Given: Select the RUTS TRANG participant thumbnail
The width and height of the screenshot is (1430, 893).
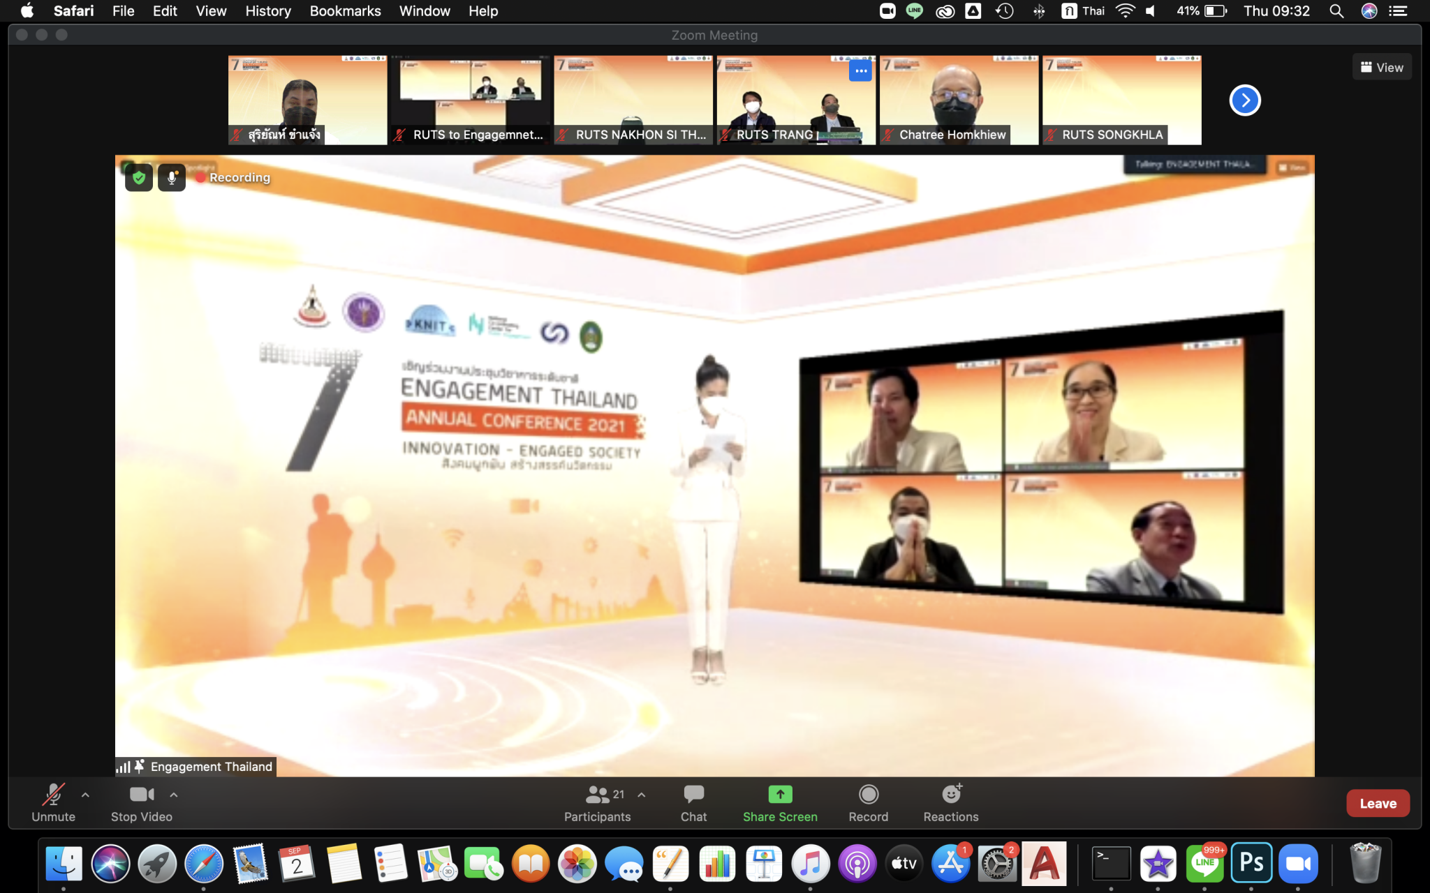Looking at the screenshot, I should click(x=796, y=100).
